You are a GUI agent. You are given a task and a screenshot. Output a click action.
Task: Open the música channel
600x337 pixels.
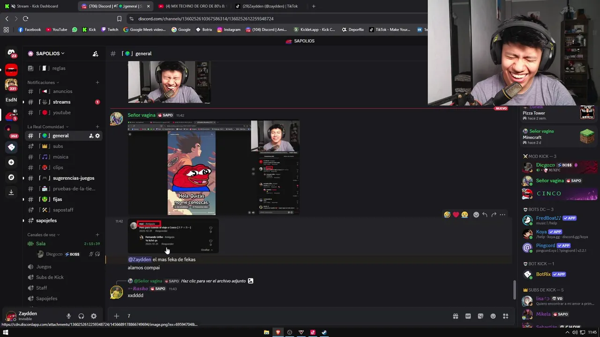tap(62, 157)
